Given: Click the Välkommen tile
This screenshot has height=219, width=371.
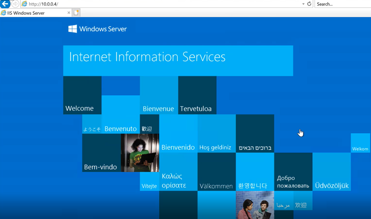Looking at the screenshot, I should (x=217, y=172).
